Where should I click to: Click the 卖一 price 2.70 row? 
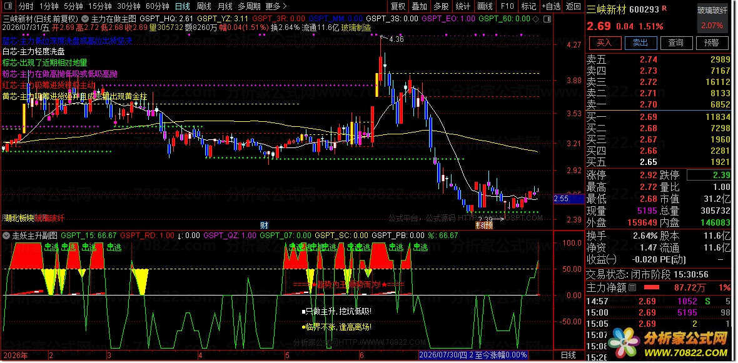pyautogui.click(x=658, y=104)
